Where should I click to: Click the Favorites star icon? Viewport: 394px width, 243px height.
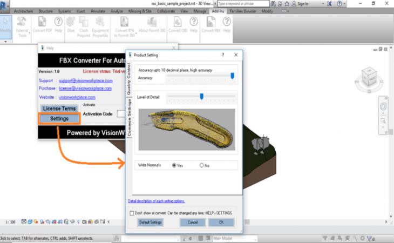[x=287, y=4]
